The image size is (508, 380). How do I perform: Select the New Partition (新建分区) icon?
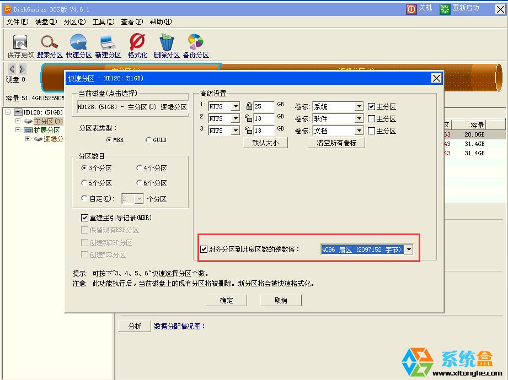108,46
